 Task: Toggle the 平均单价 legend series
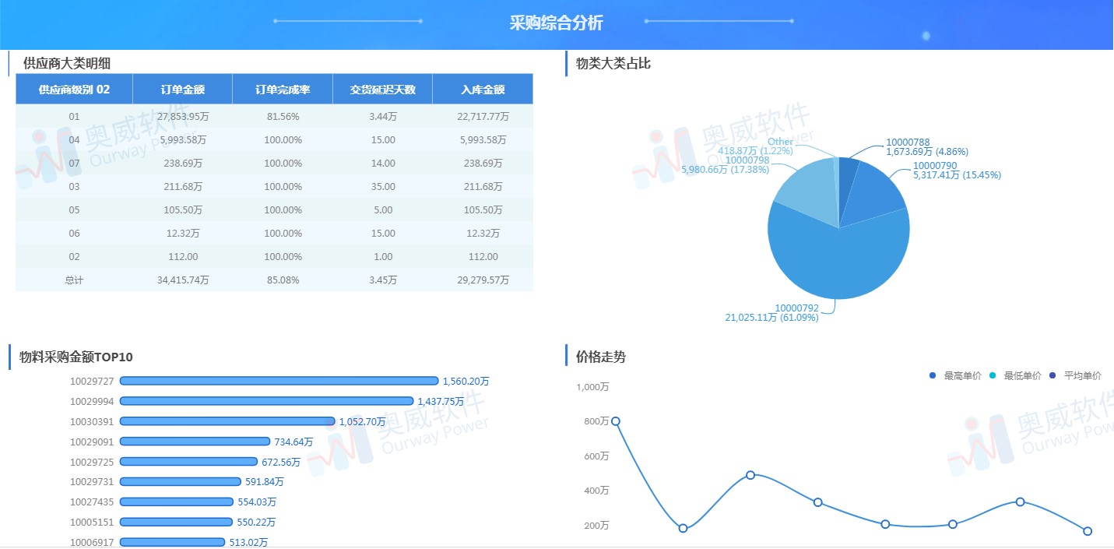coord(1075,376)
